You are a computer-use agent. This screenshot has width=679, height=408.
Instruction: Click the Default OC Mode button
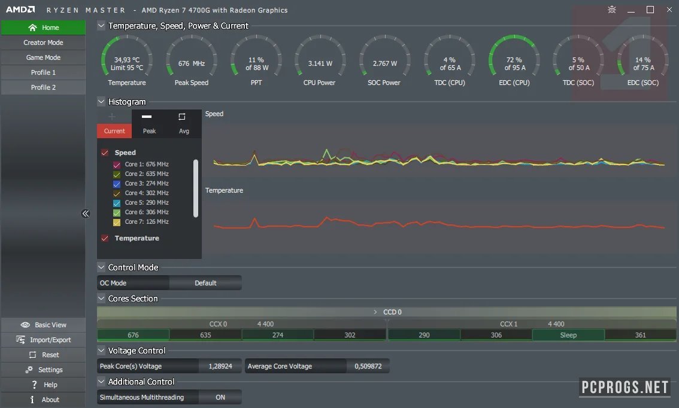coord(205,283)
